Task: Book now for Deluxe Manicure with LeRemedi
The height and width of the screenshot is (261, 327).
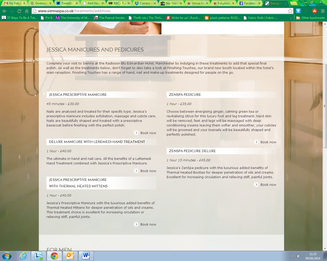Action: [145, 171]
